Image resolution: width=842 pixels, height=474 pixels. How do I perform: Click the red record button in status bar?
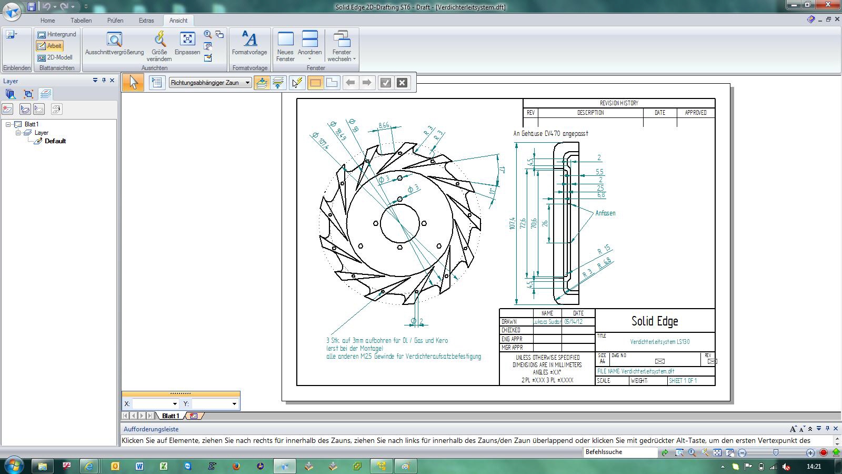pyautogui.click(x=824, y=452)
